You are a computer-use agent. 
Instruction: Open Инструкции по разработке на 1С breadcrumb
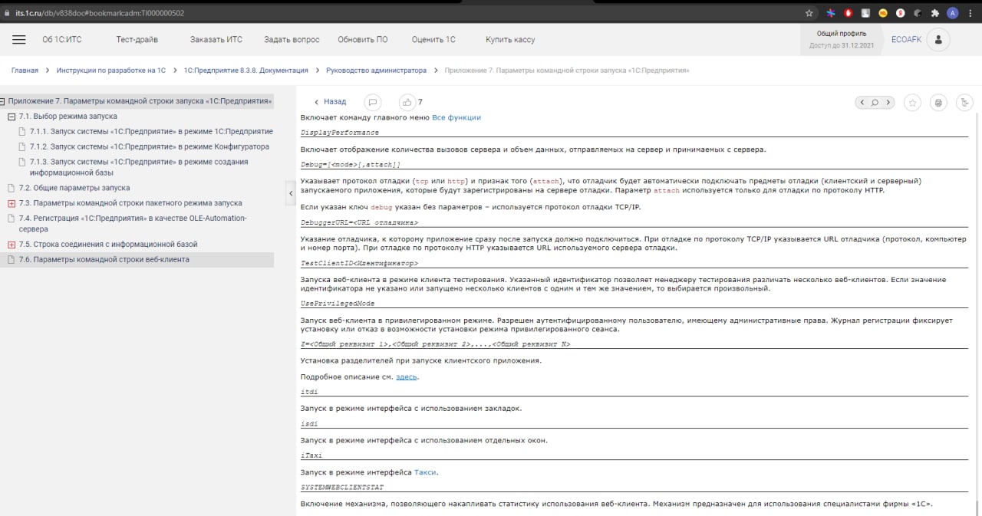tap(111, 71)
